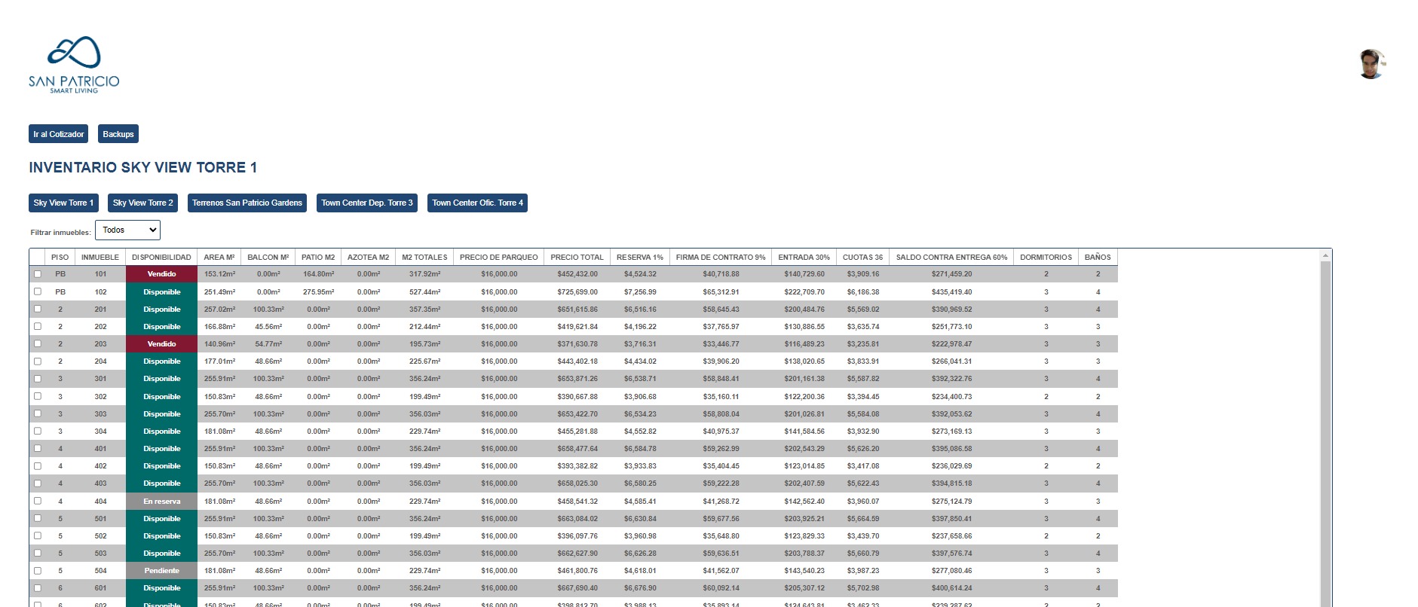Click the saldo value $234,400.73
Screen dimensions: 1418x607
(x=951, y=396)
